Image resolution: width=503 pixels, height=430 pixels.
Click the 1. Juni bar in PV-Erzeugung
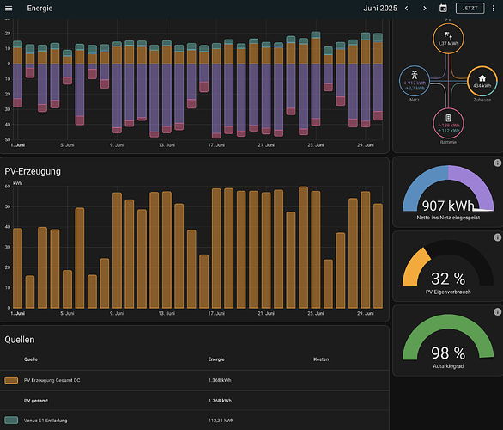(18, 268)
